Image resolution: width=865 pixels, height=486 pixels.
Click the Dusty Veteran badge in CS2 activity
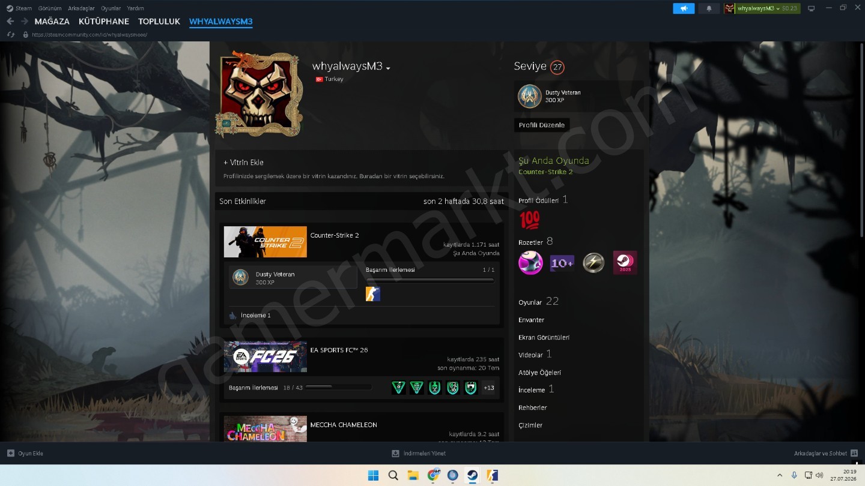click(293, 277)
